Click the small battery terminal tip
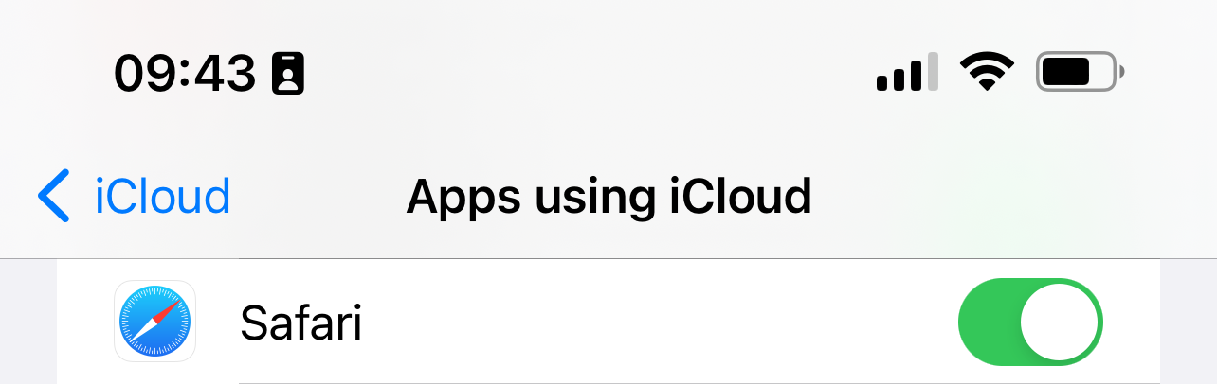Viewport: 1217px width, 384px height. click(x=1122, y=72)
